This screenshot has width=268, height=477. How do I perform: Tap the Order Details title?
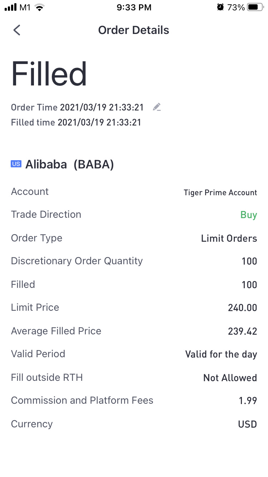134,30
